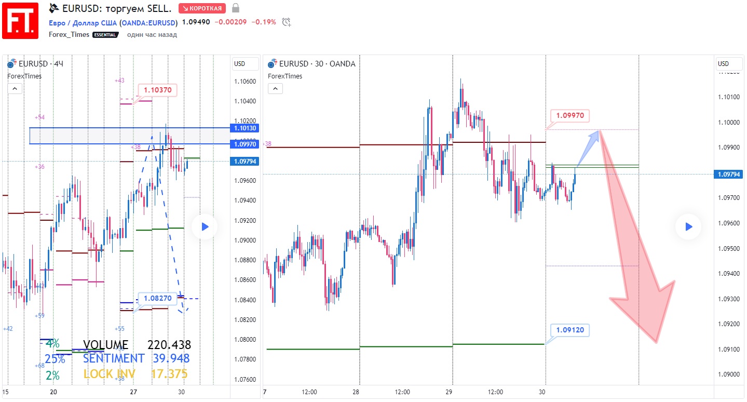The image size is (747, 402).
Task: Click the 1.09794 price tag on the right chart's axis
Action: click(x=729, y=175)
